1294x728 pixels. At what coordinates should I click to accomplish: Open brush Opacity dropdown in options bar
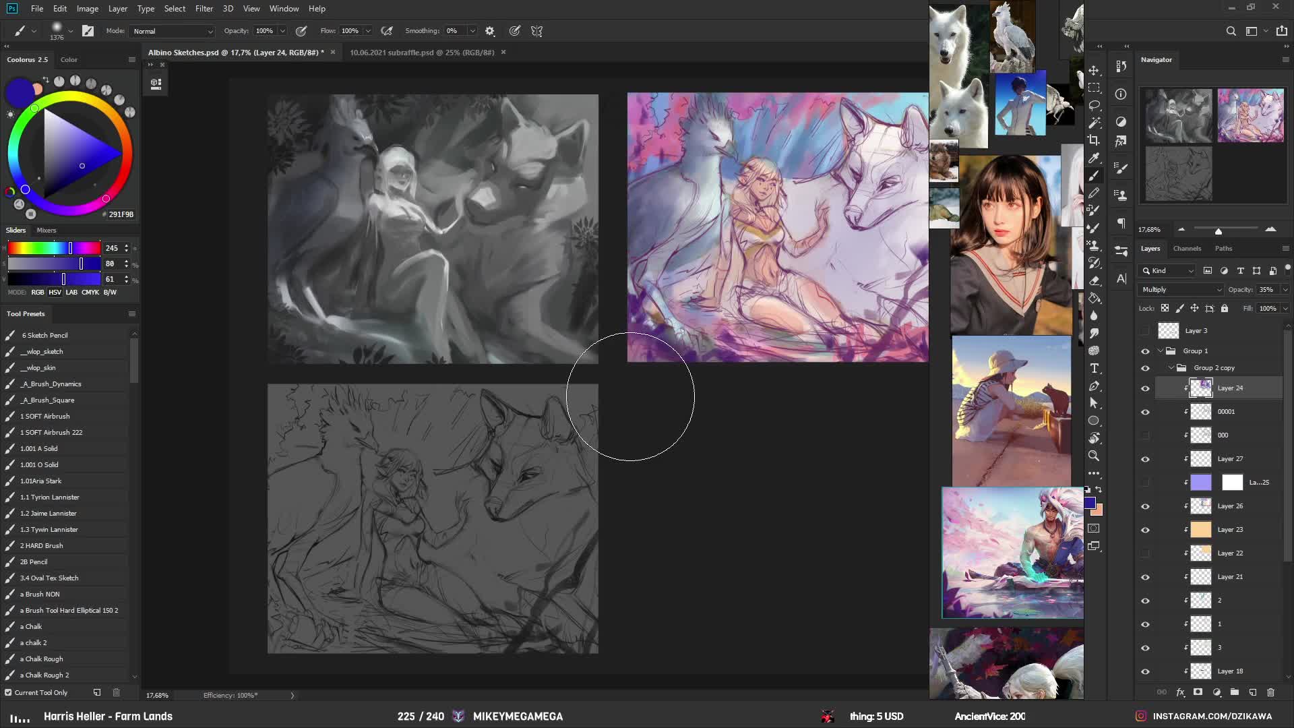pos(282,31)
